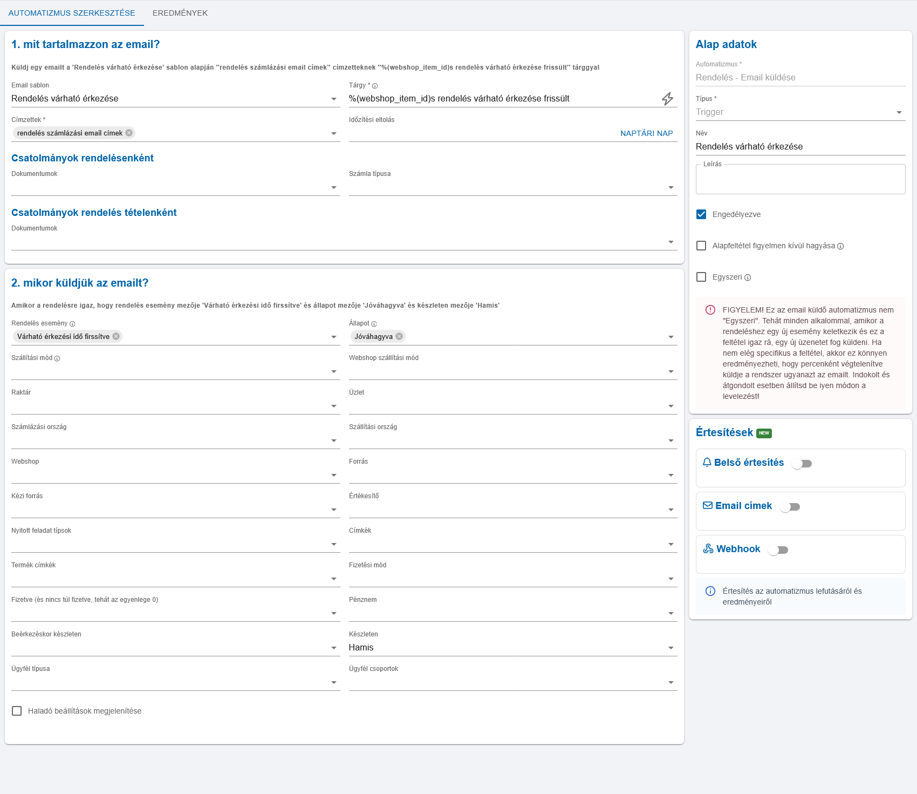
Task: Uncheck the Engedélyezve checkbox
Action: tap(701, 214)
